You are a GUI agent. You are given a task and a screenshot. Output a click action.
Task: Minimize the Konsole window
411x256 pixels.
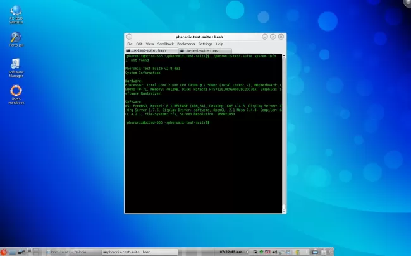coord(265,37)
